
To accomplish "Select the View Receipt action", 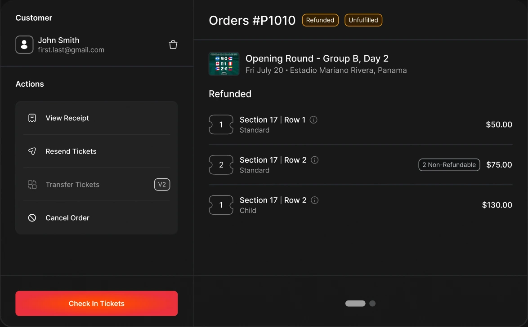I will click(x=97, y=118).
